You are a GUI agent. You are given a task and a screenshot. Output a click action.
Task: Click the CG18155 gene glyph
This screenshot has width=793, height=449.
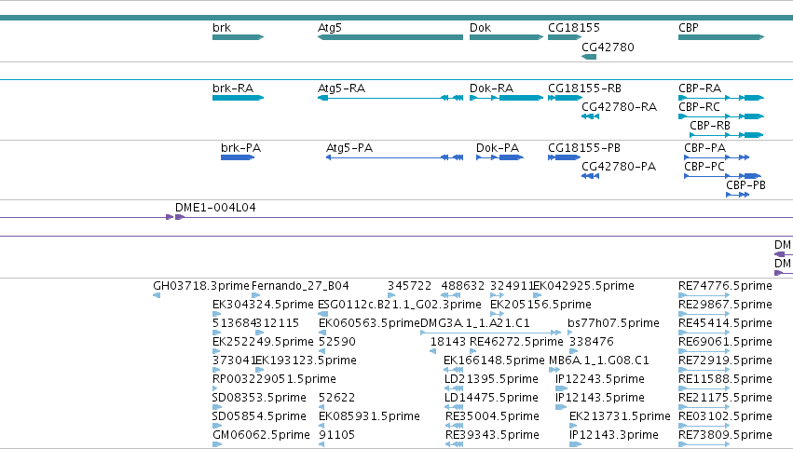565,37
